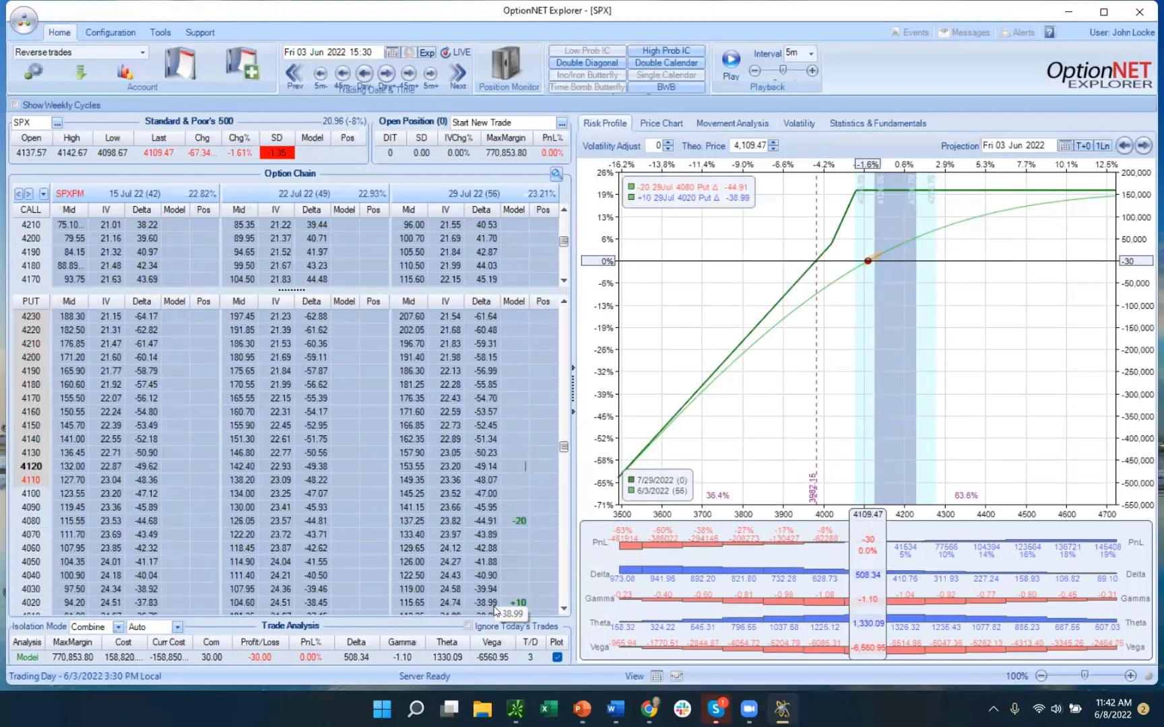Select the Double Calendar strategy

666,63
